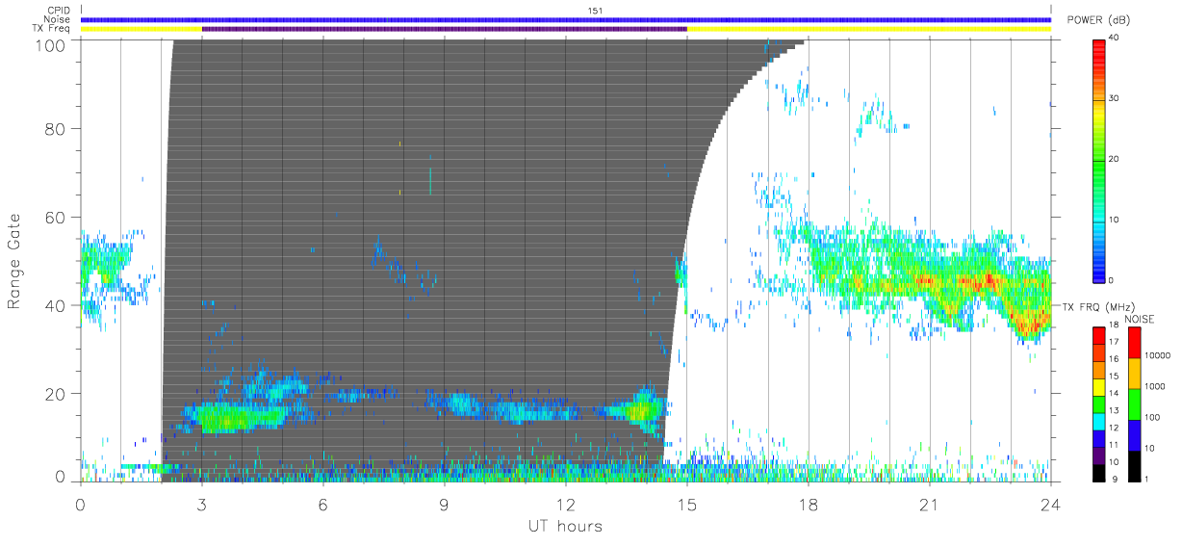Click the noise legend value 1000
The width and height of the screenshot is (1182, 546).
[1155, 387]
